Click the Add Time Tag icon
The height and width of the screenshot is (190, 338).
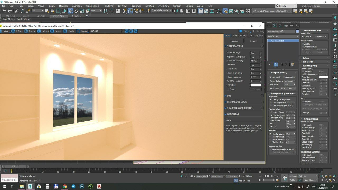click(236, 180)
